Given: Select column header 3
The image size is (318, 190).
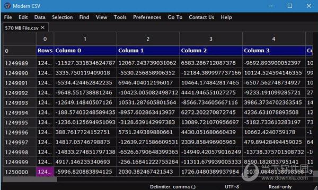Looking at the screenshot, I should click(211, 39).
